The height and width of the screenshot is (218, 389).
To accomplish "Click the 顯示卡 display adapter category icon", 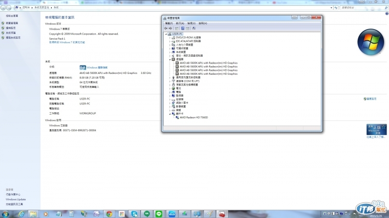I will (174, 114).
